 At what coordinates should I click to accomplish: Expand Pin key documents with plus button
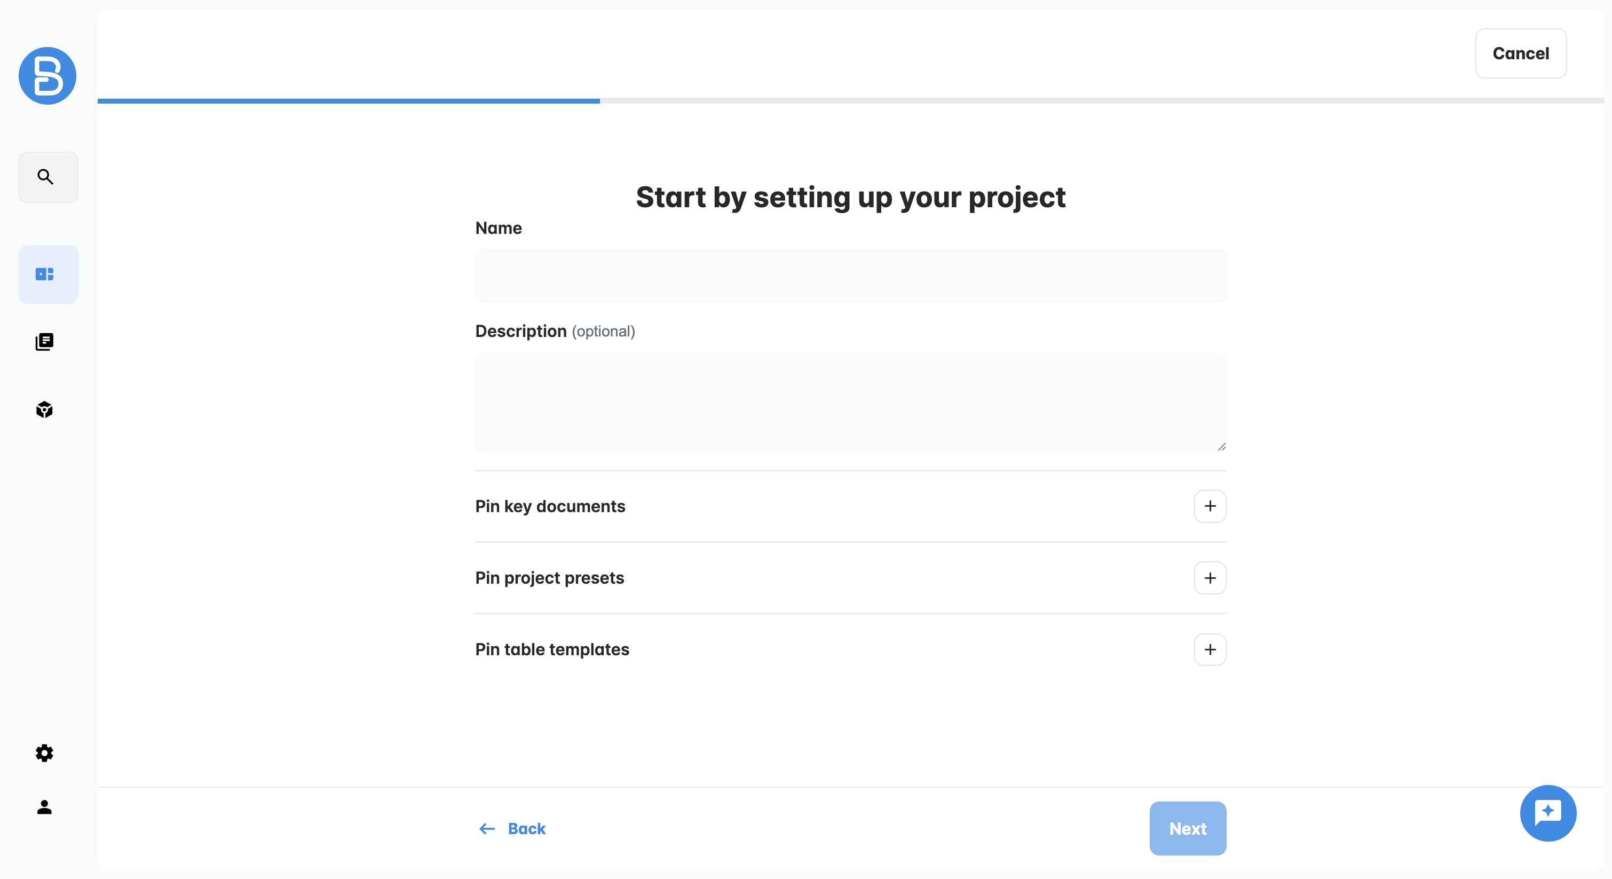point(1210,506)
